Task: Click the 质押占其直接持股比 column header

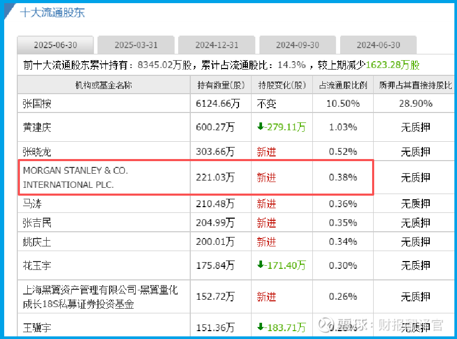Action: 416,85
